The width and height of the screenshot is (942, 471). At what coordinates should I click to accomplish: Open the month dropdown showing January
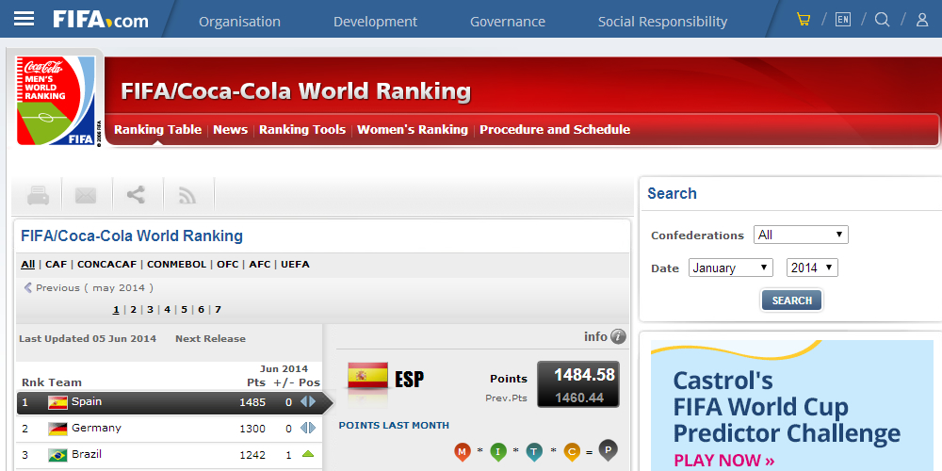[x=730, y=268]
